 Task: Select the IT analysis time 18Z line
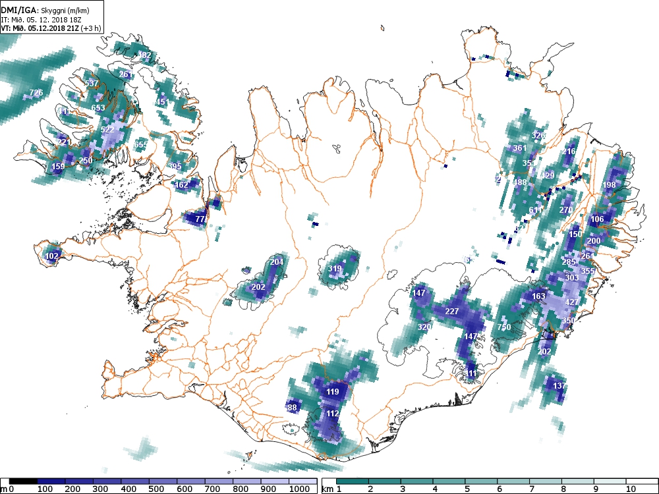(x=42, y=20)
